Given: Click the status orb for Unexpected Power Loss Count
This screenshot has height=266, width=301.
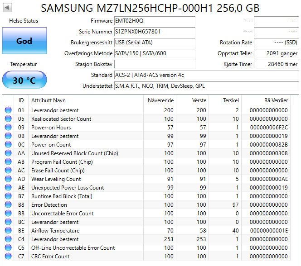Looking at the screenshot, I should tap(8, 187).
